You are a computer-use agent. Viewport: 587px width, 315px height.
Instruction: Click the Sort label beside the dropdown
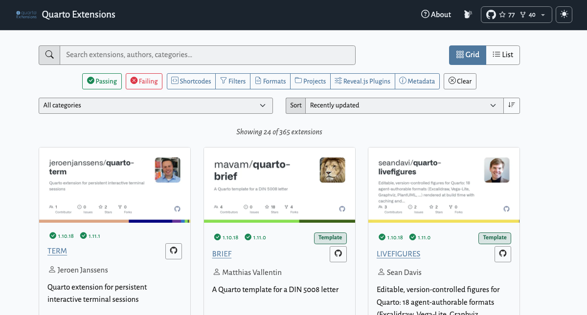[x=295, y=105]
